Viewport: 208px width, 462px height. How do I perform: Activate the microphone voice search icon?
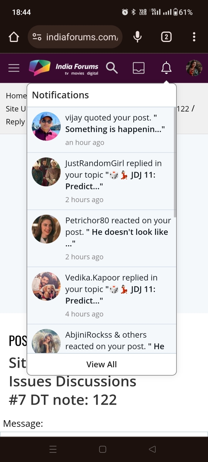coord(137,37)
